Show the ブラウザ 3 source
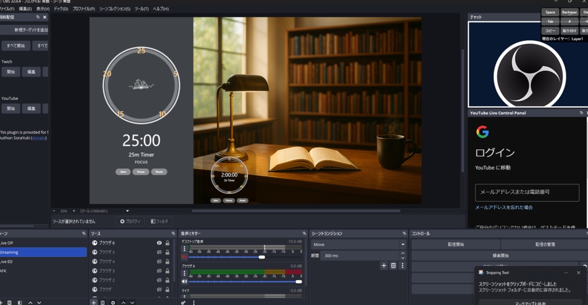Screen dimensions: 588x305 [159, 271]
